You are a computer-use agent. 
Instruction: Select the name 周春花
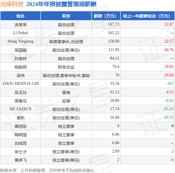pyautogui.click(x=21, y=101)
